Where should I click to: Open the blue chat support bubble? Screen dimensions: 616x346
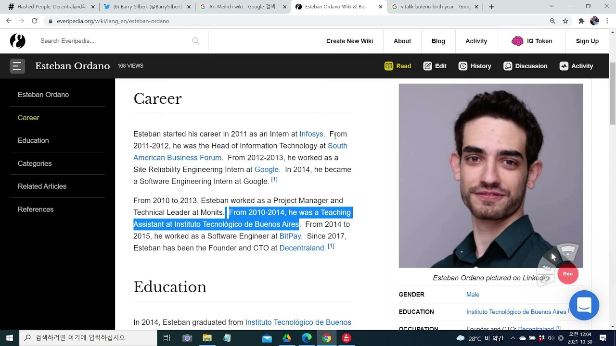(584, 305)
